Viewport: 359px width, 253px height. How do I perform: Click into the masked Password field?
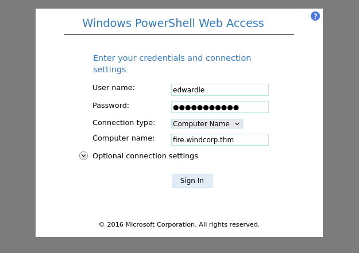click(219, 107)
